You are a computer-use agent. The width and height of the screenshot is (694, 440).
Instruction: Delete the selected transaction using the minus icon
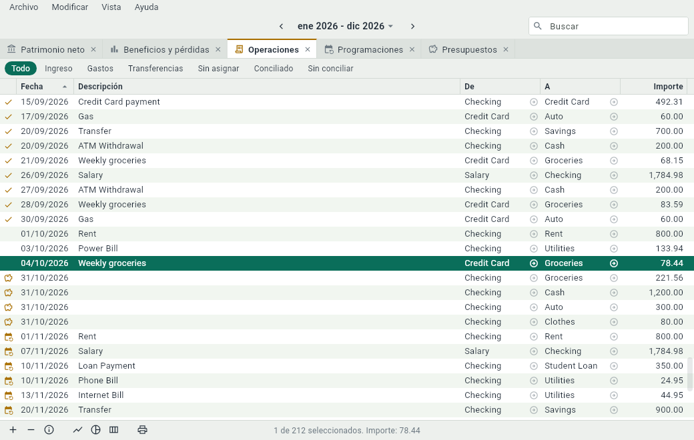(x=31, y=430)
